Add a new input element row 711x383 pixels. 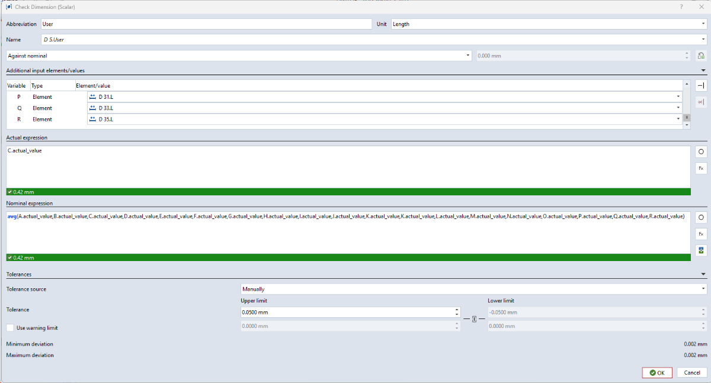(x=701, y=86)
